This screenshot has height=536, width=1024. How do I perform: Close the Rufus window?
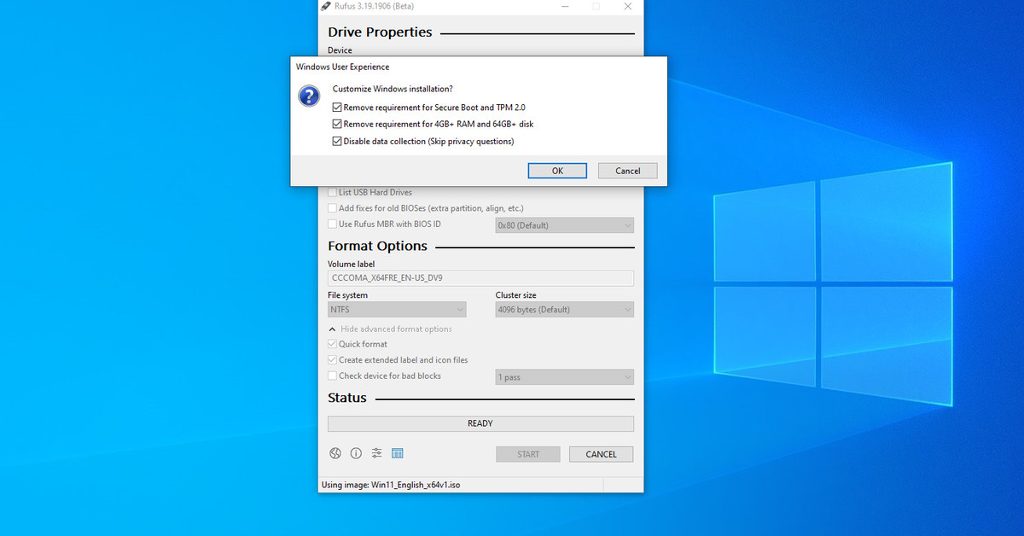coord(627,7)
